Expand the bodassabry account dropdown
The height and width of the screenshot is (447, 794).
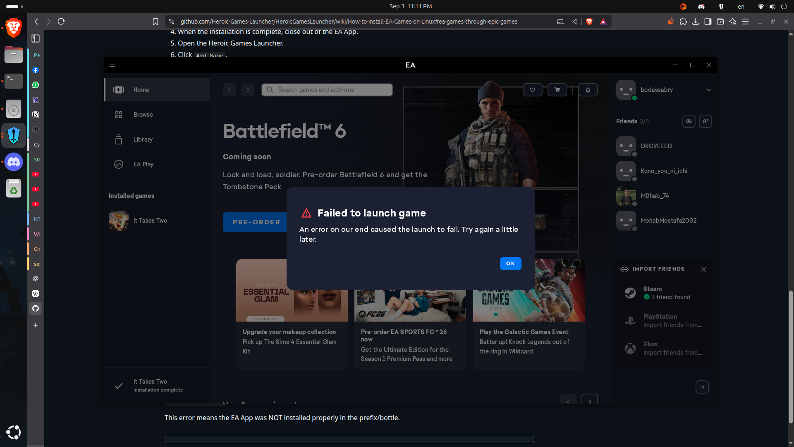(x=708, y=90)
